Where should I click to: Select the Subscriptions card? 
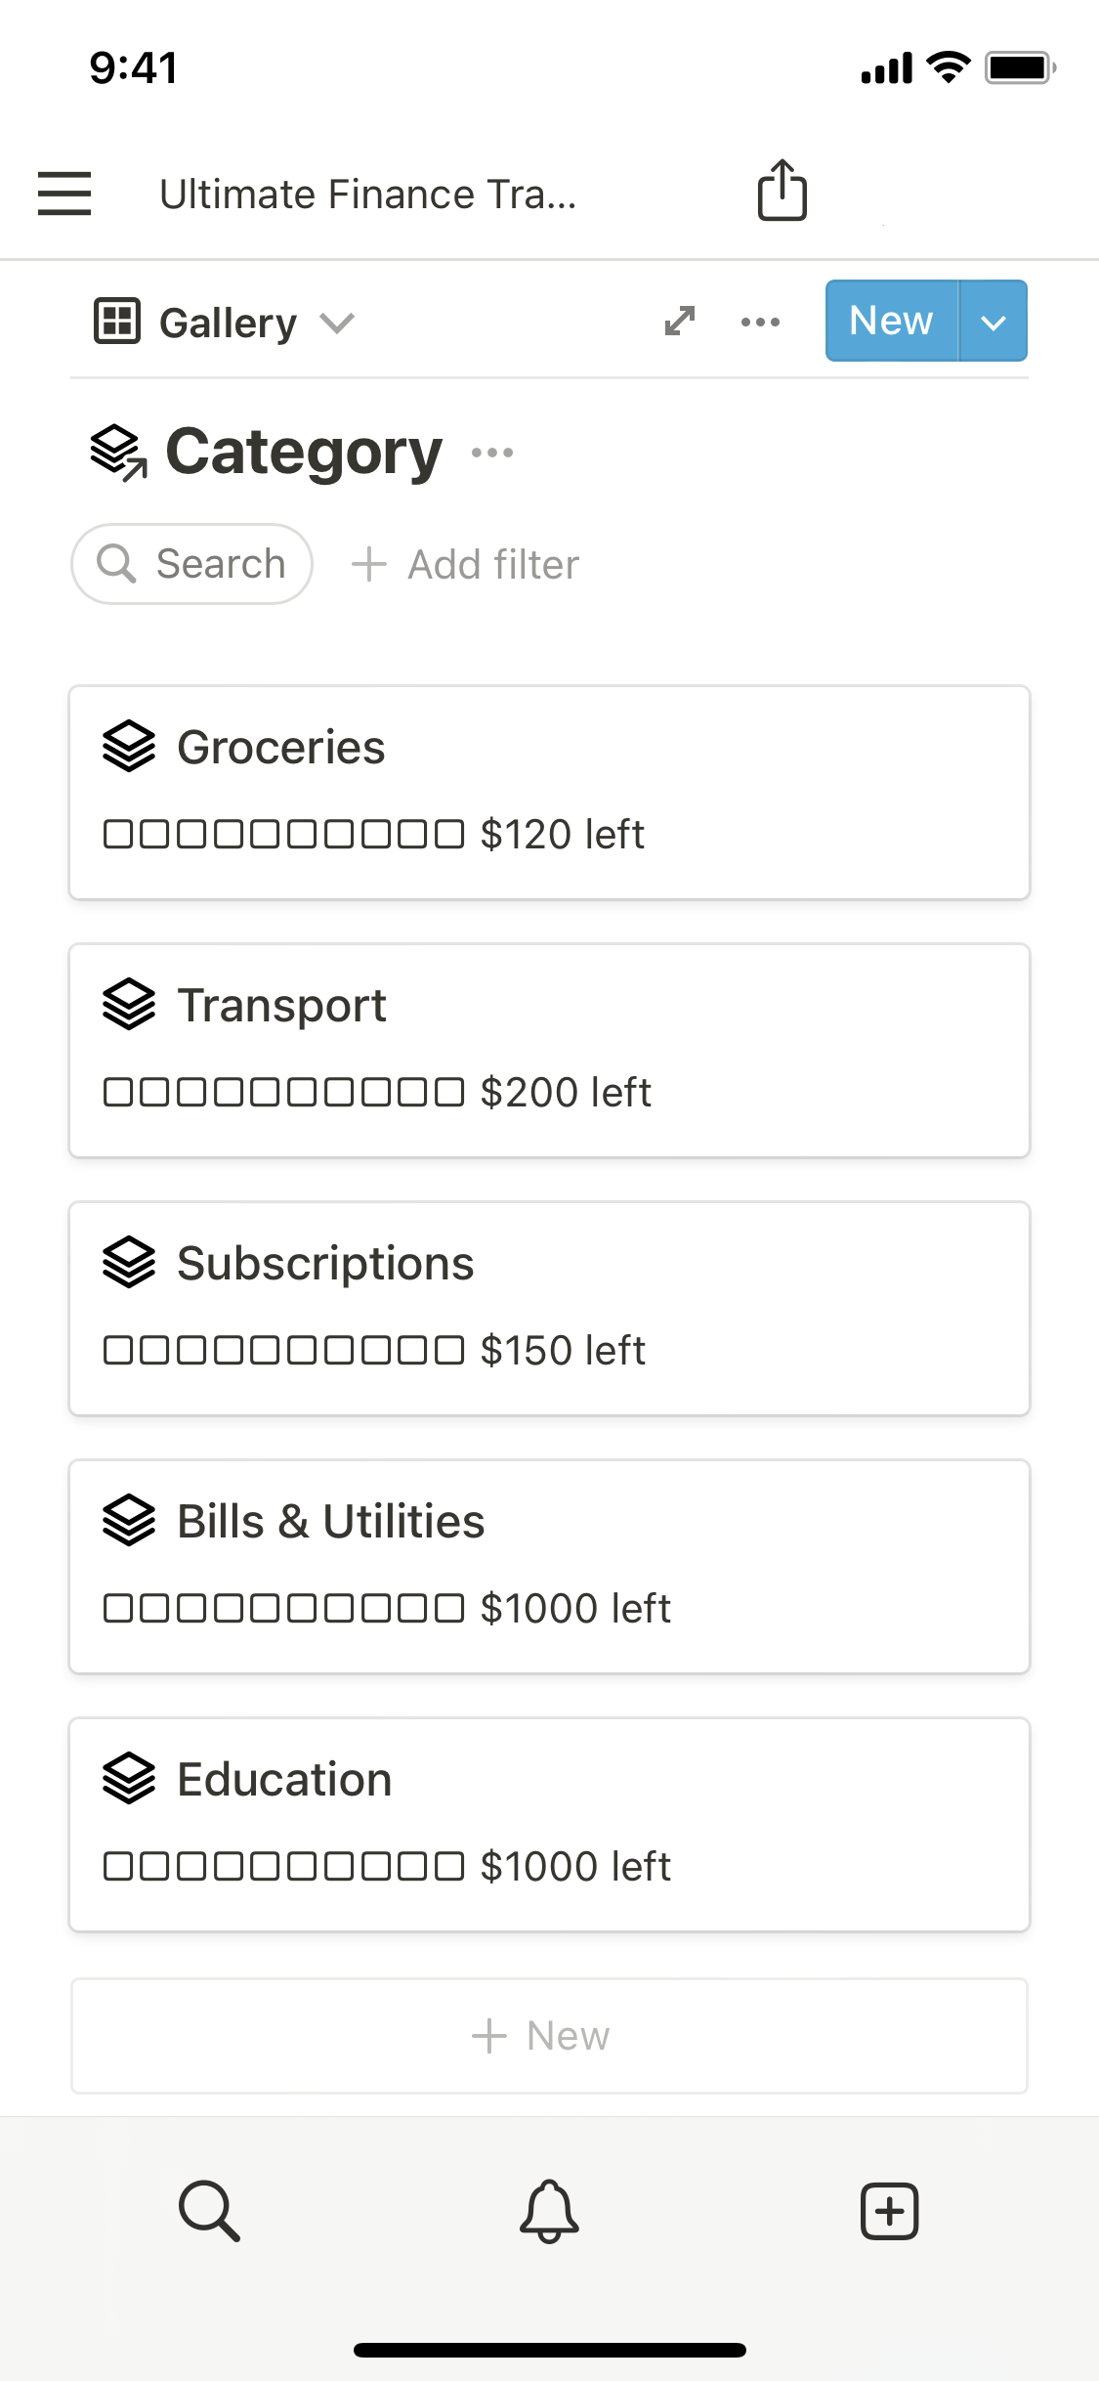click(549, 1308)
